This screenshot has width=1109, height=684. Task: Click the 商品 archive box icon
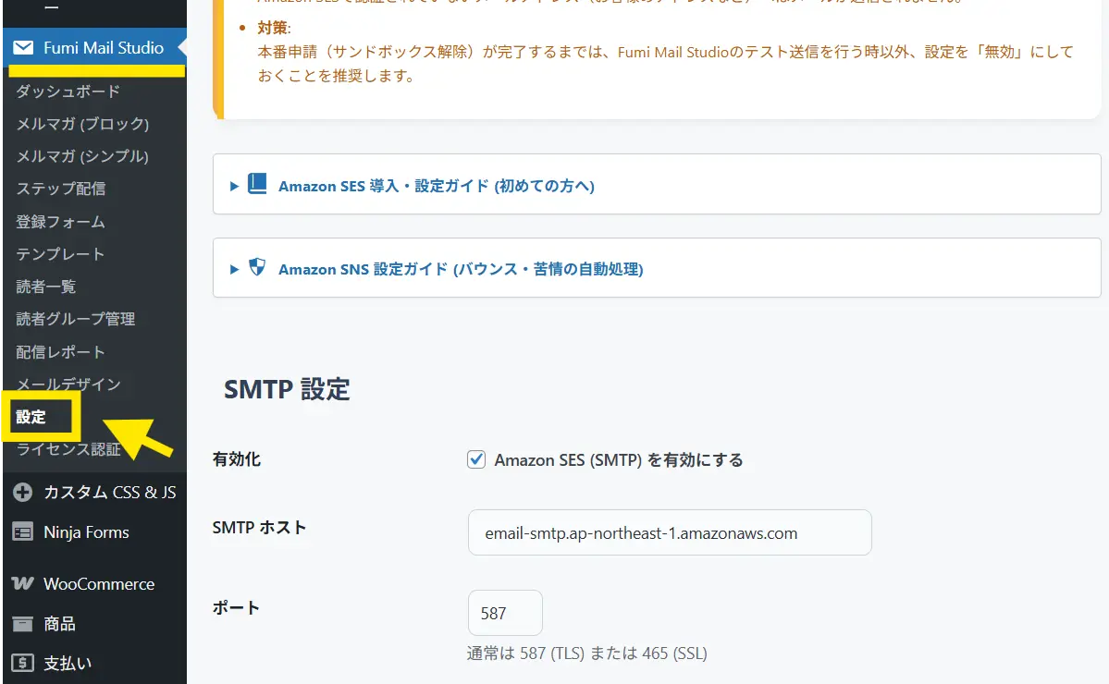pyautogui.click(x=23, y=624)
